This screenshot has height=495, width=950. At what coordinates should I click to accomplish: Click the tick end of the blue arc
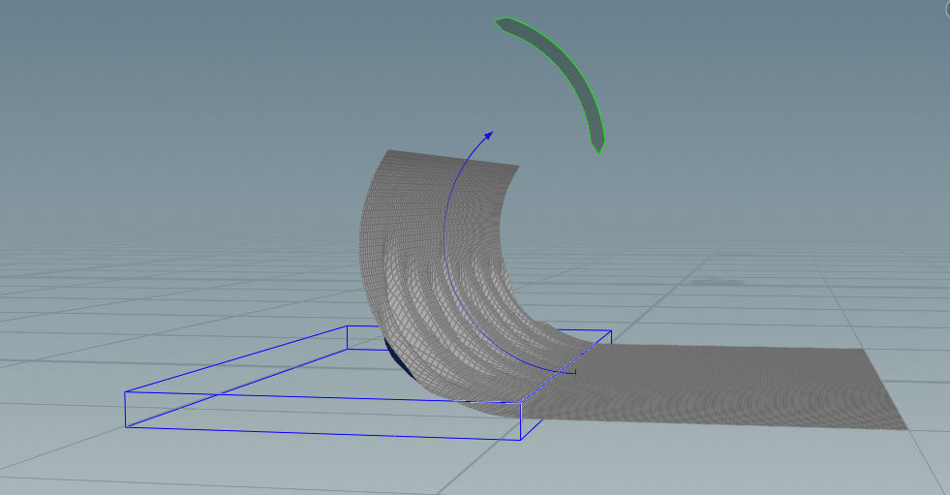(x=575, y=370)
